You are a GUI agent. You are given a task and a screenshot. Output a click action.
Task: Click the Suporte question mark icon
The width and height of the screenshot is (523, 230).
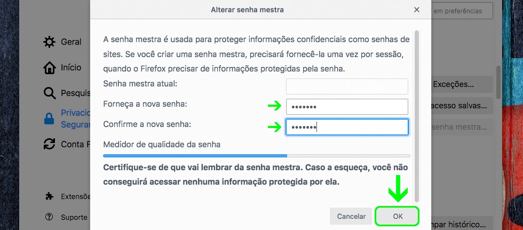pos(50,217)
